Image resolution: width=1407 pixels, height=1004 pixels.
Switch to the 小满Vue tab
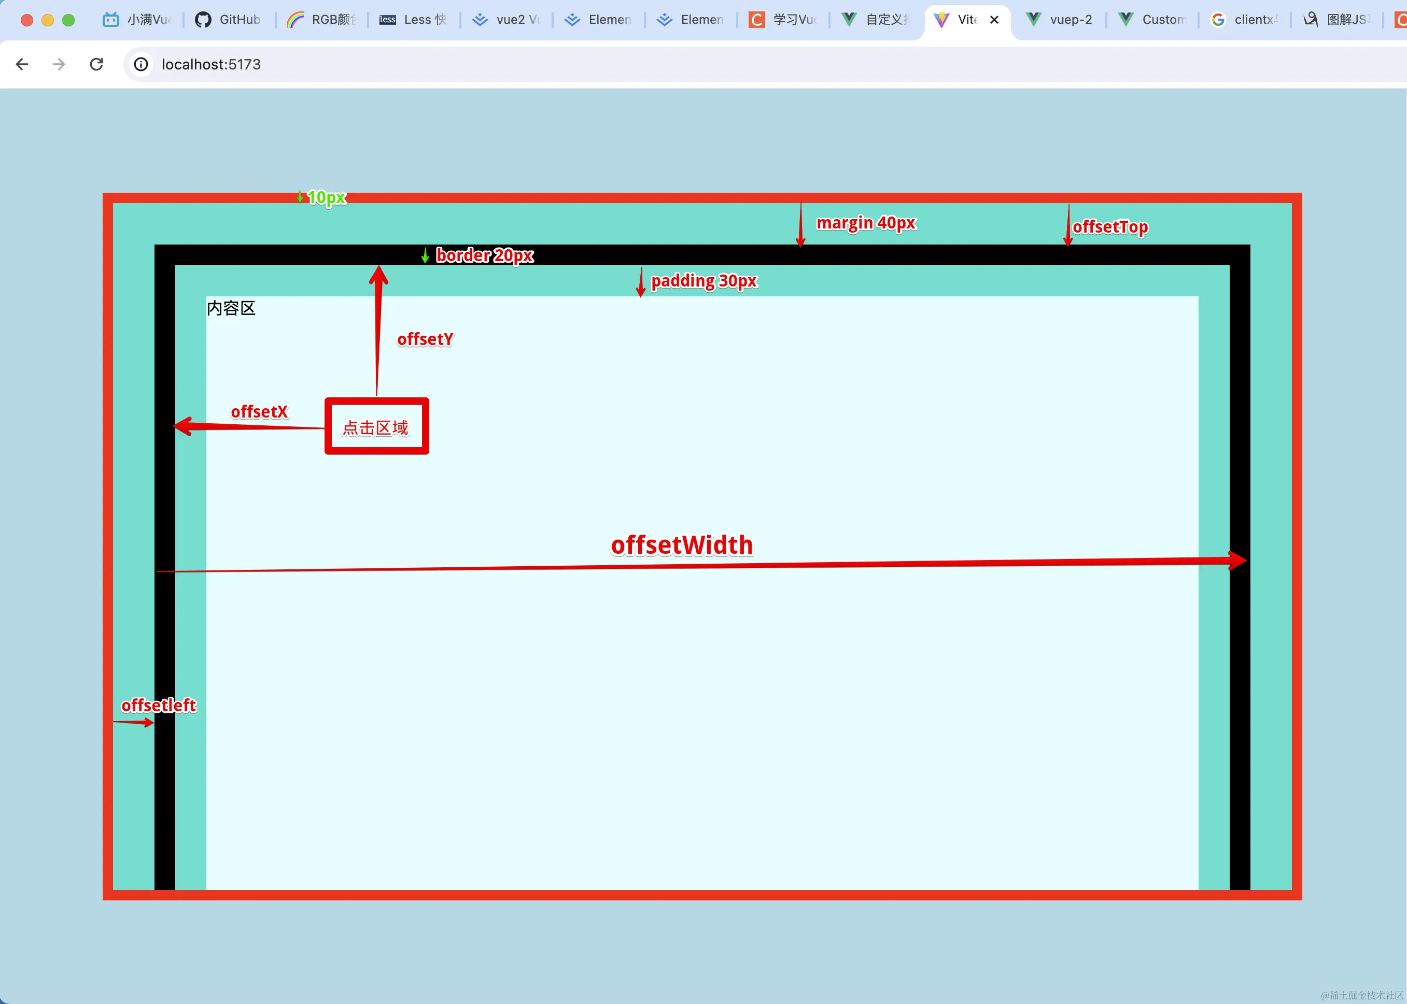(136, 19)
